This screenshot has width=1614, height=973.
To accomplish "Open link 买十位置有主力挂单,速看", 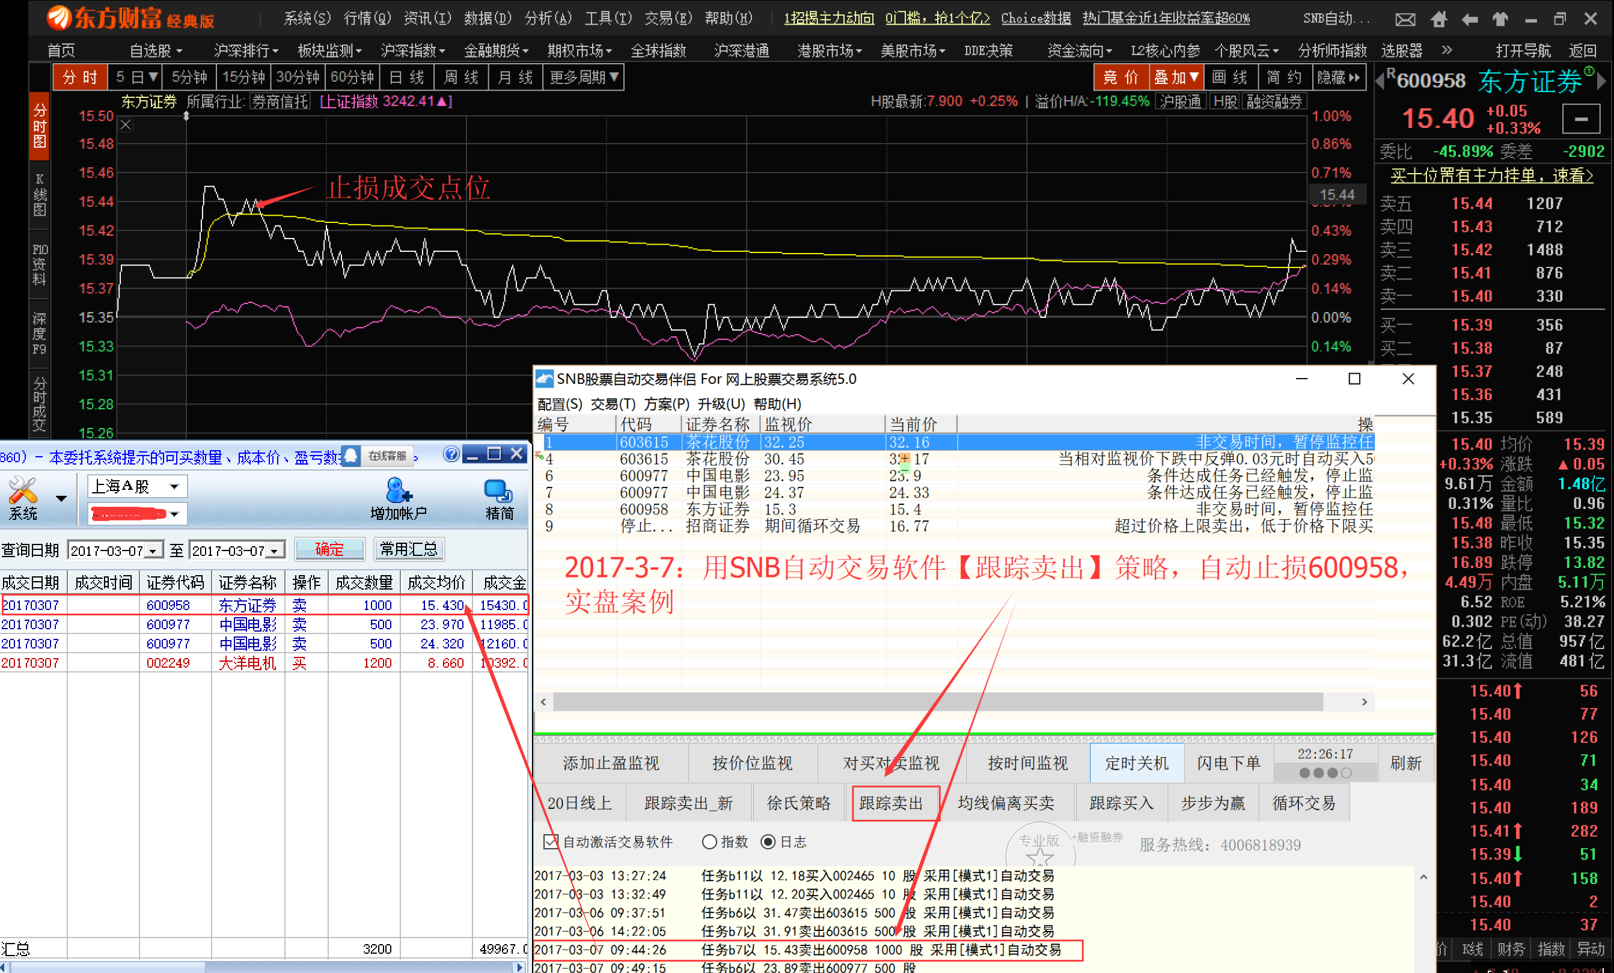I will tap(1491, 175).
